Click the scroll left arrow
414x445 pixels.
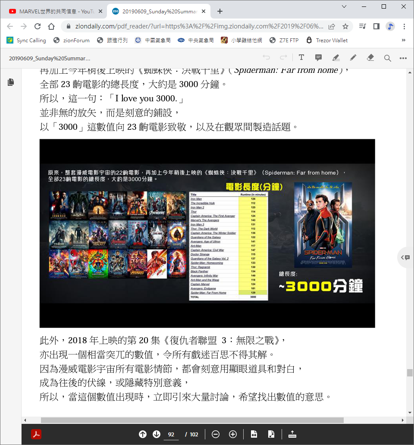point(25,420)
